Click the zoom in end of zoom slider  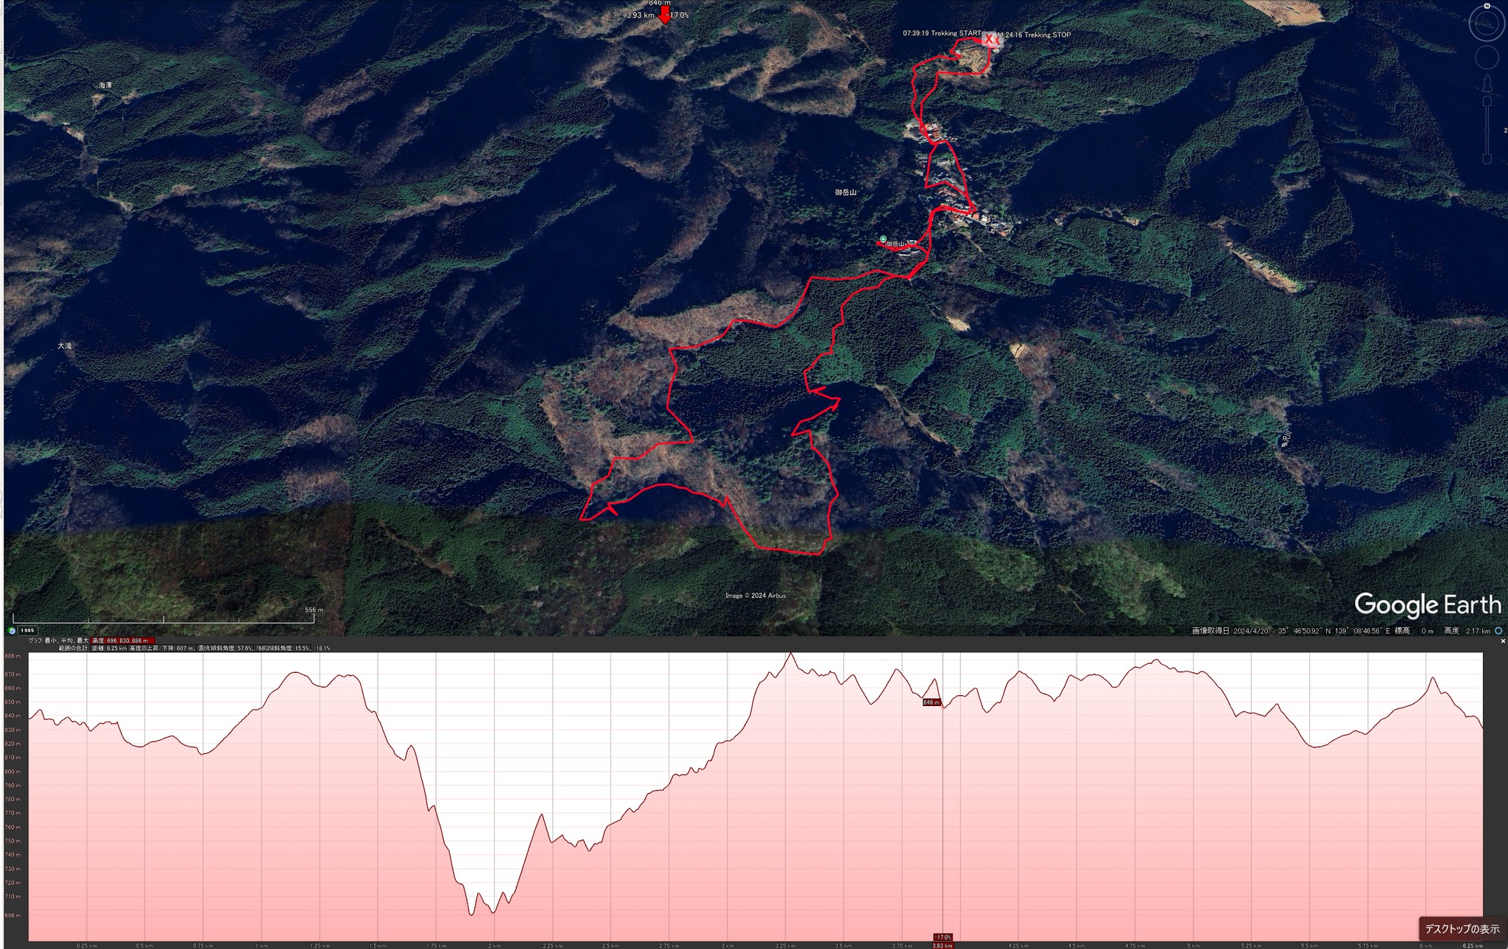point(1487,100)
